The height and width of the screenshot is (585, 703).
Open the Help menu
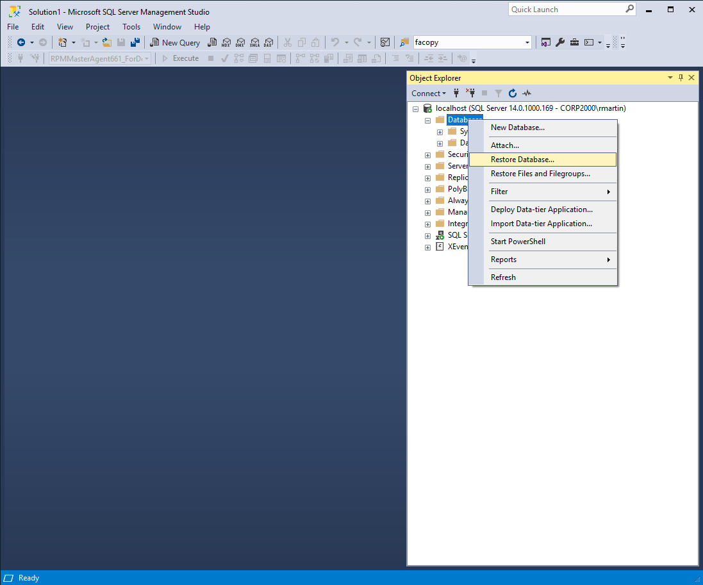pyautogui.click(x=203, y=27)
